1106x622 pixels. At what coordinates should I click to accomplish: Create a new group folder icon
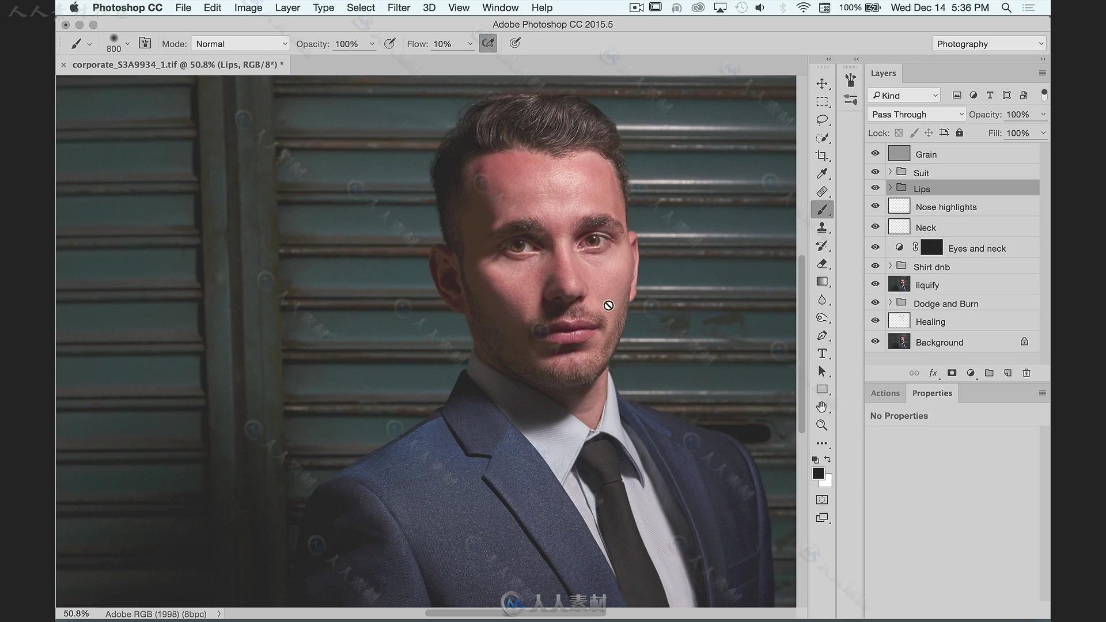989,373
